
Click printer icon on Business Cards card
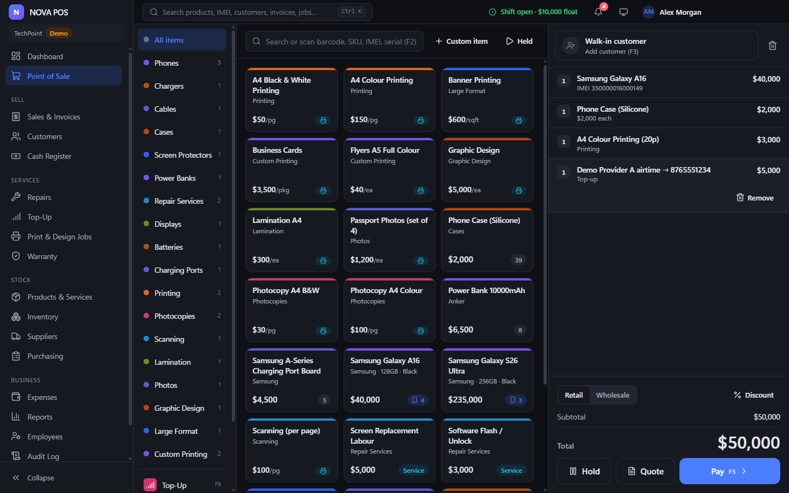323,191
